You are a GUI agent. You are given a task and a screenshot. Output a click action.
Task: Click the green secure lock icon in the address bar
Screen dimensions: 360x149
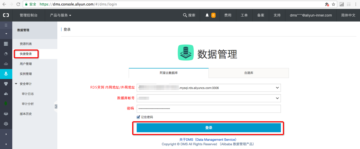click(x=26, y=4)
